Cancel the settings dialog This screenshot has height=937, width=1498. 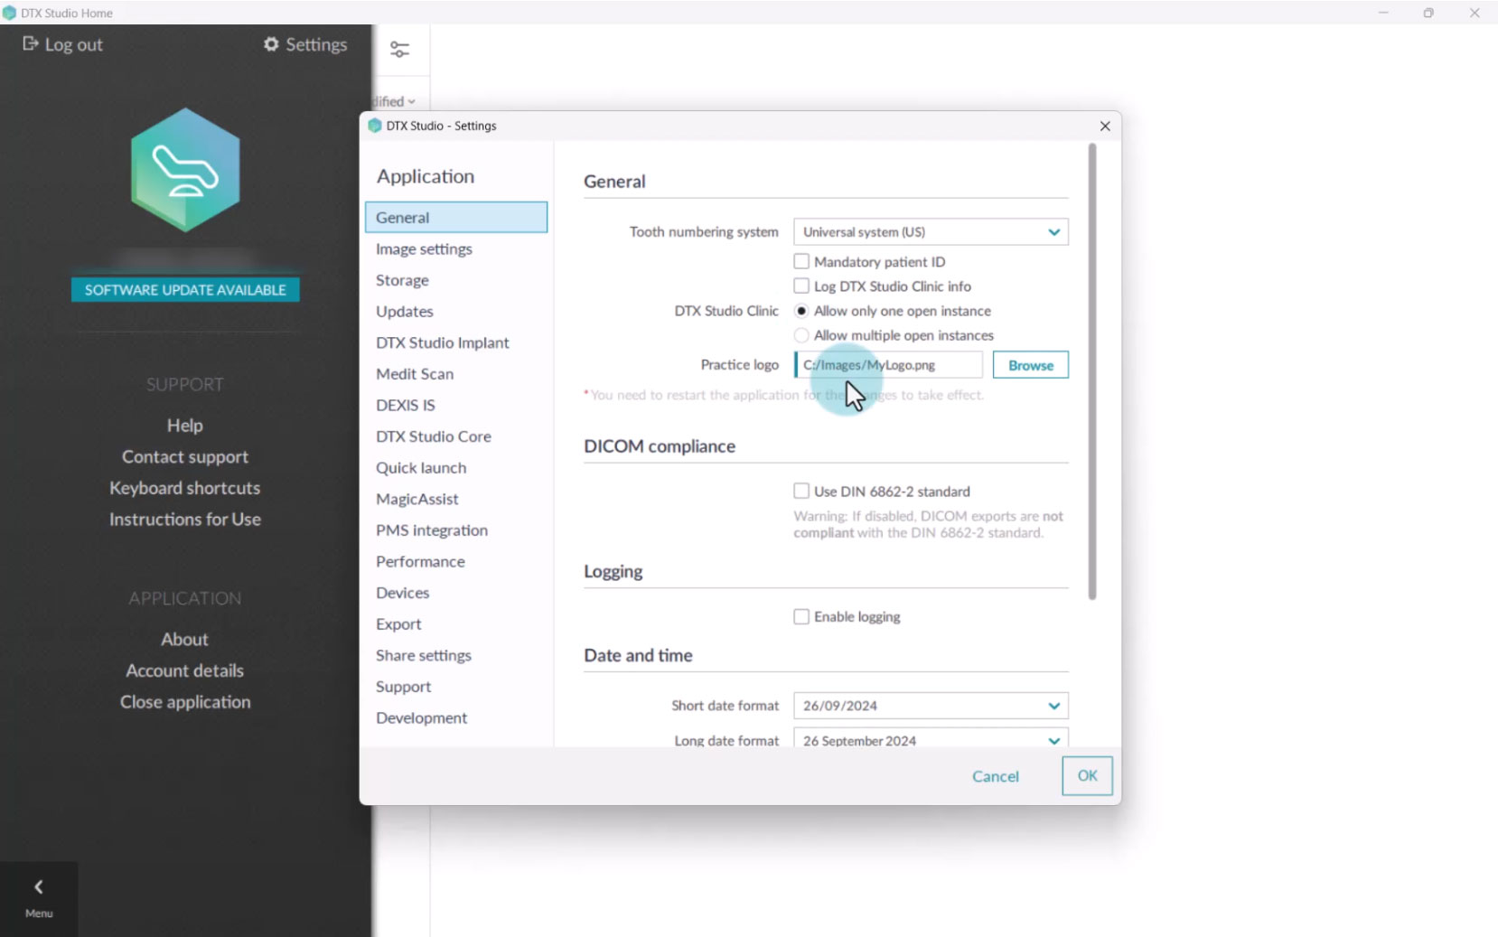[x=995, y=776]
